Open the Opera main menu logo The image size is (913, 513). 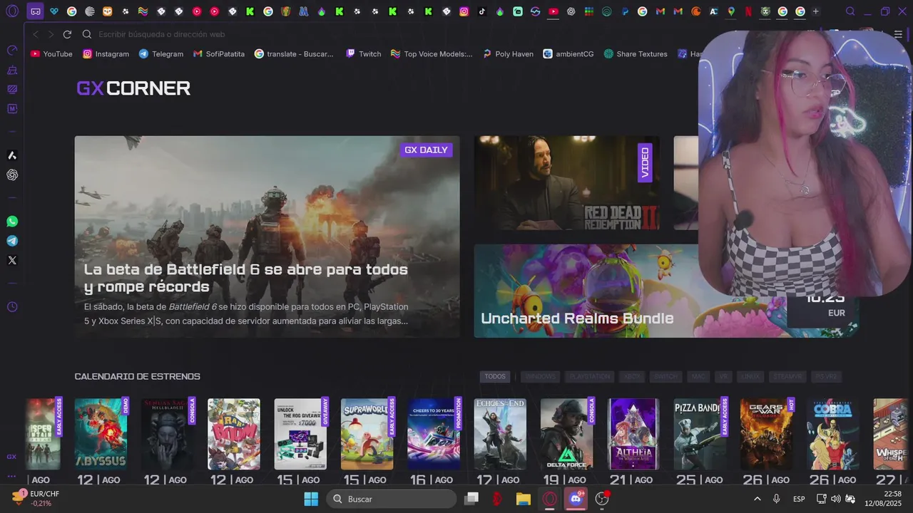pyautogui.click(x=12, y=11)
